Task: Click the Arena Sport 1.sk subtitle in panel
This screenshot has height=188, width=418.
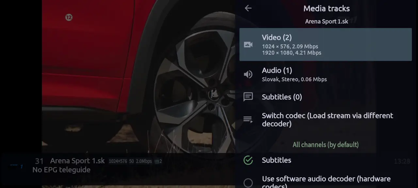Action: 327,21
